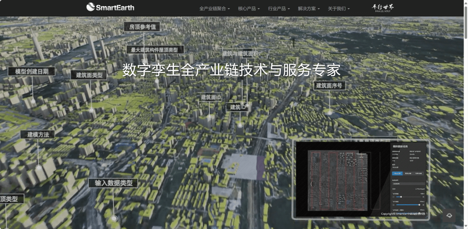Image resolution: width=468 pixels, height=229 pixels.
Task: Select the blue highlighted tab in task panel
Action: pyautogui.click(x=397, y=173)
